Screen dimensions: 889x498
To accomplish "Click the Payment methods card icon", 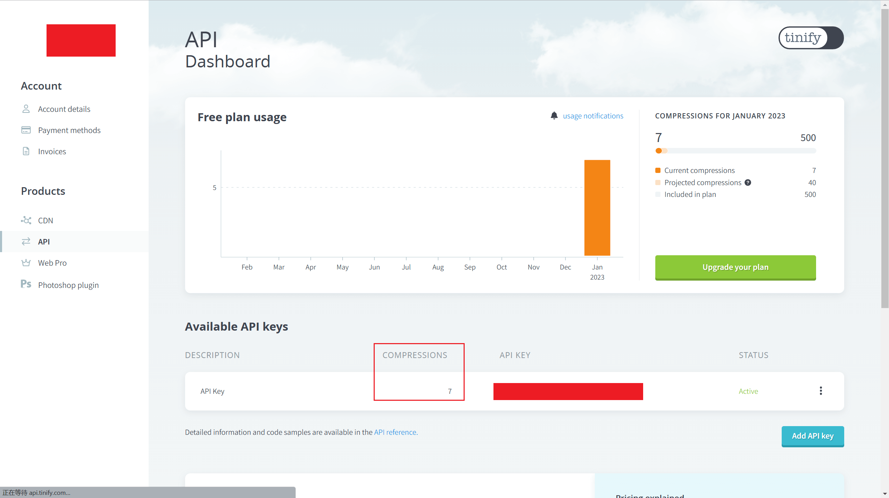I will click(26, 130).
